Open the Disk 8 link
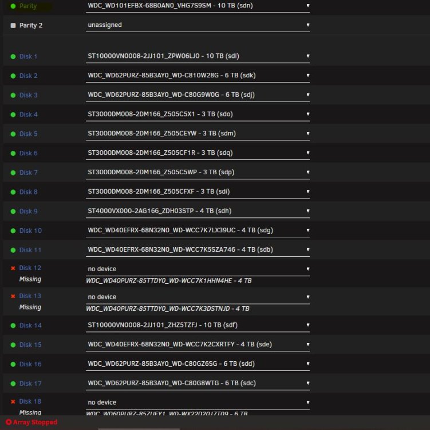The width and height of the screenshot is (430, 430). [28, 192]
